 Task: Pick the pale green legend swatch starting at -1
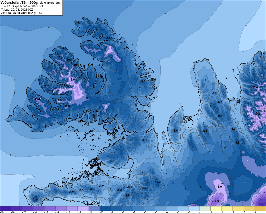click(205, 209)
